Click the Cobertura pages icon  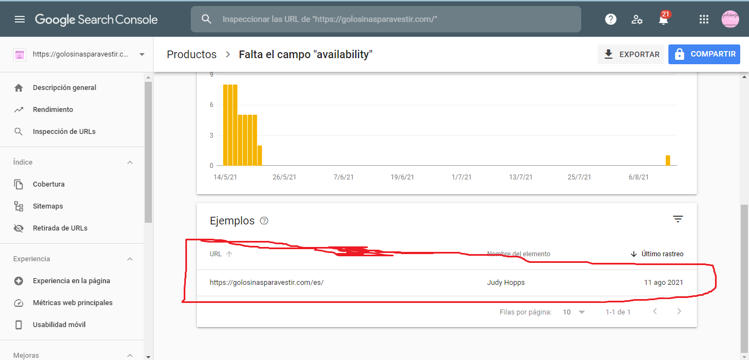click(x=19, y=184)
